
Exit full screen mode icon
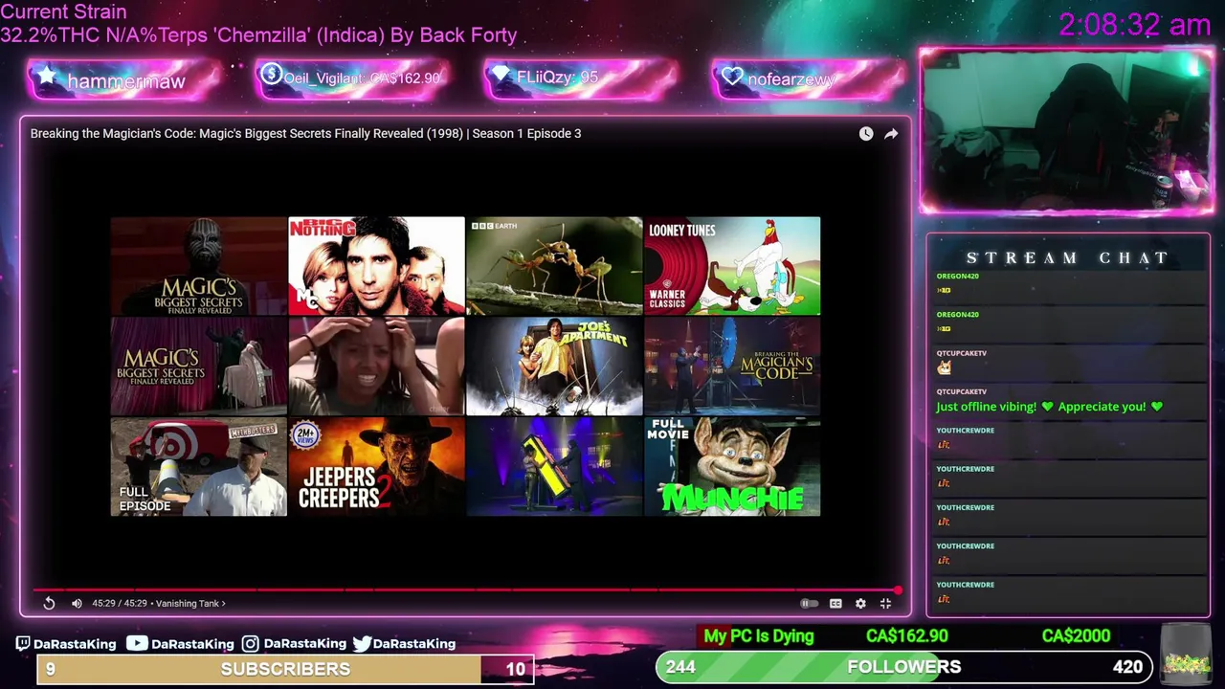(885, 603)
